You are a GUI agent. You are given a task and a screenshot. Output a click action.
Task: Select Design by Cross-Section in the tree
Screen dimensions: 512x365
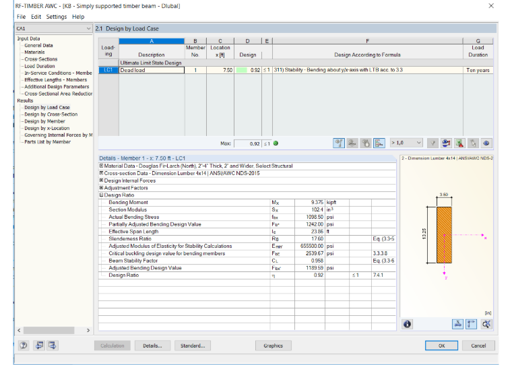[51, 114]
